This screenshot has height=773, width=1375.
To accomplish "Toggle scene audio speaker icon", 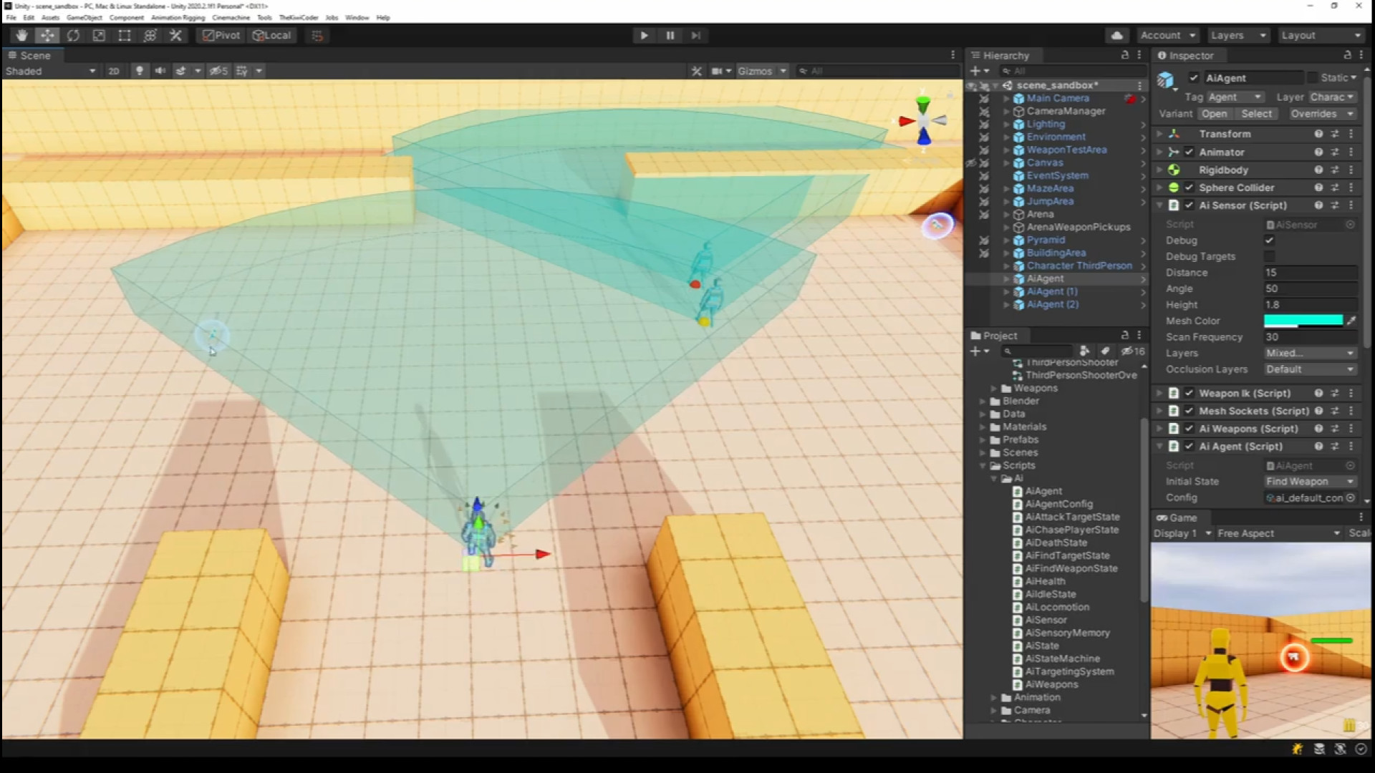I will click(160, 71).
